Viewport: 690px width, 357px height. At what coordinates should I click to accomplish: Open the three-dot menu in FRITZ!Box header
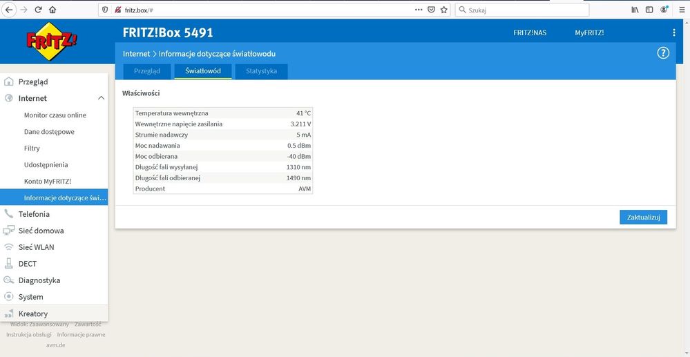point(674,32)
